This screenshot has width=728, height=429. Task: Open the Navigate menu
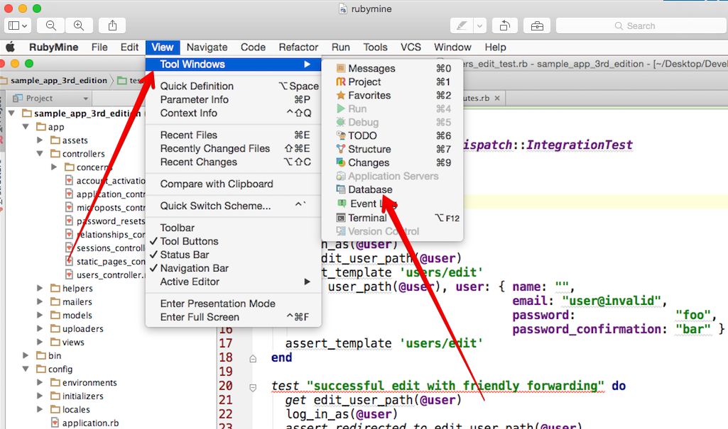click(207, 48)
